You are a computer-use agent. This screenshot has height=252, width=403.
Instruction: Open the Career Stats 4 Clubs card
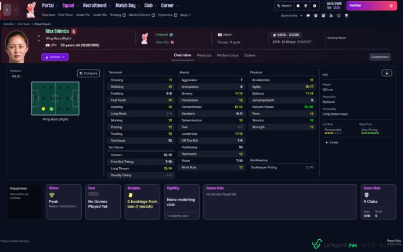coord(379,202)
